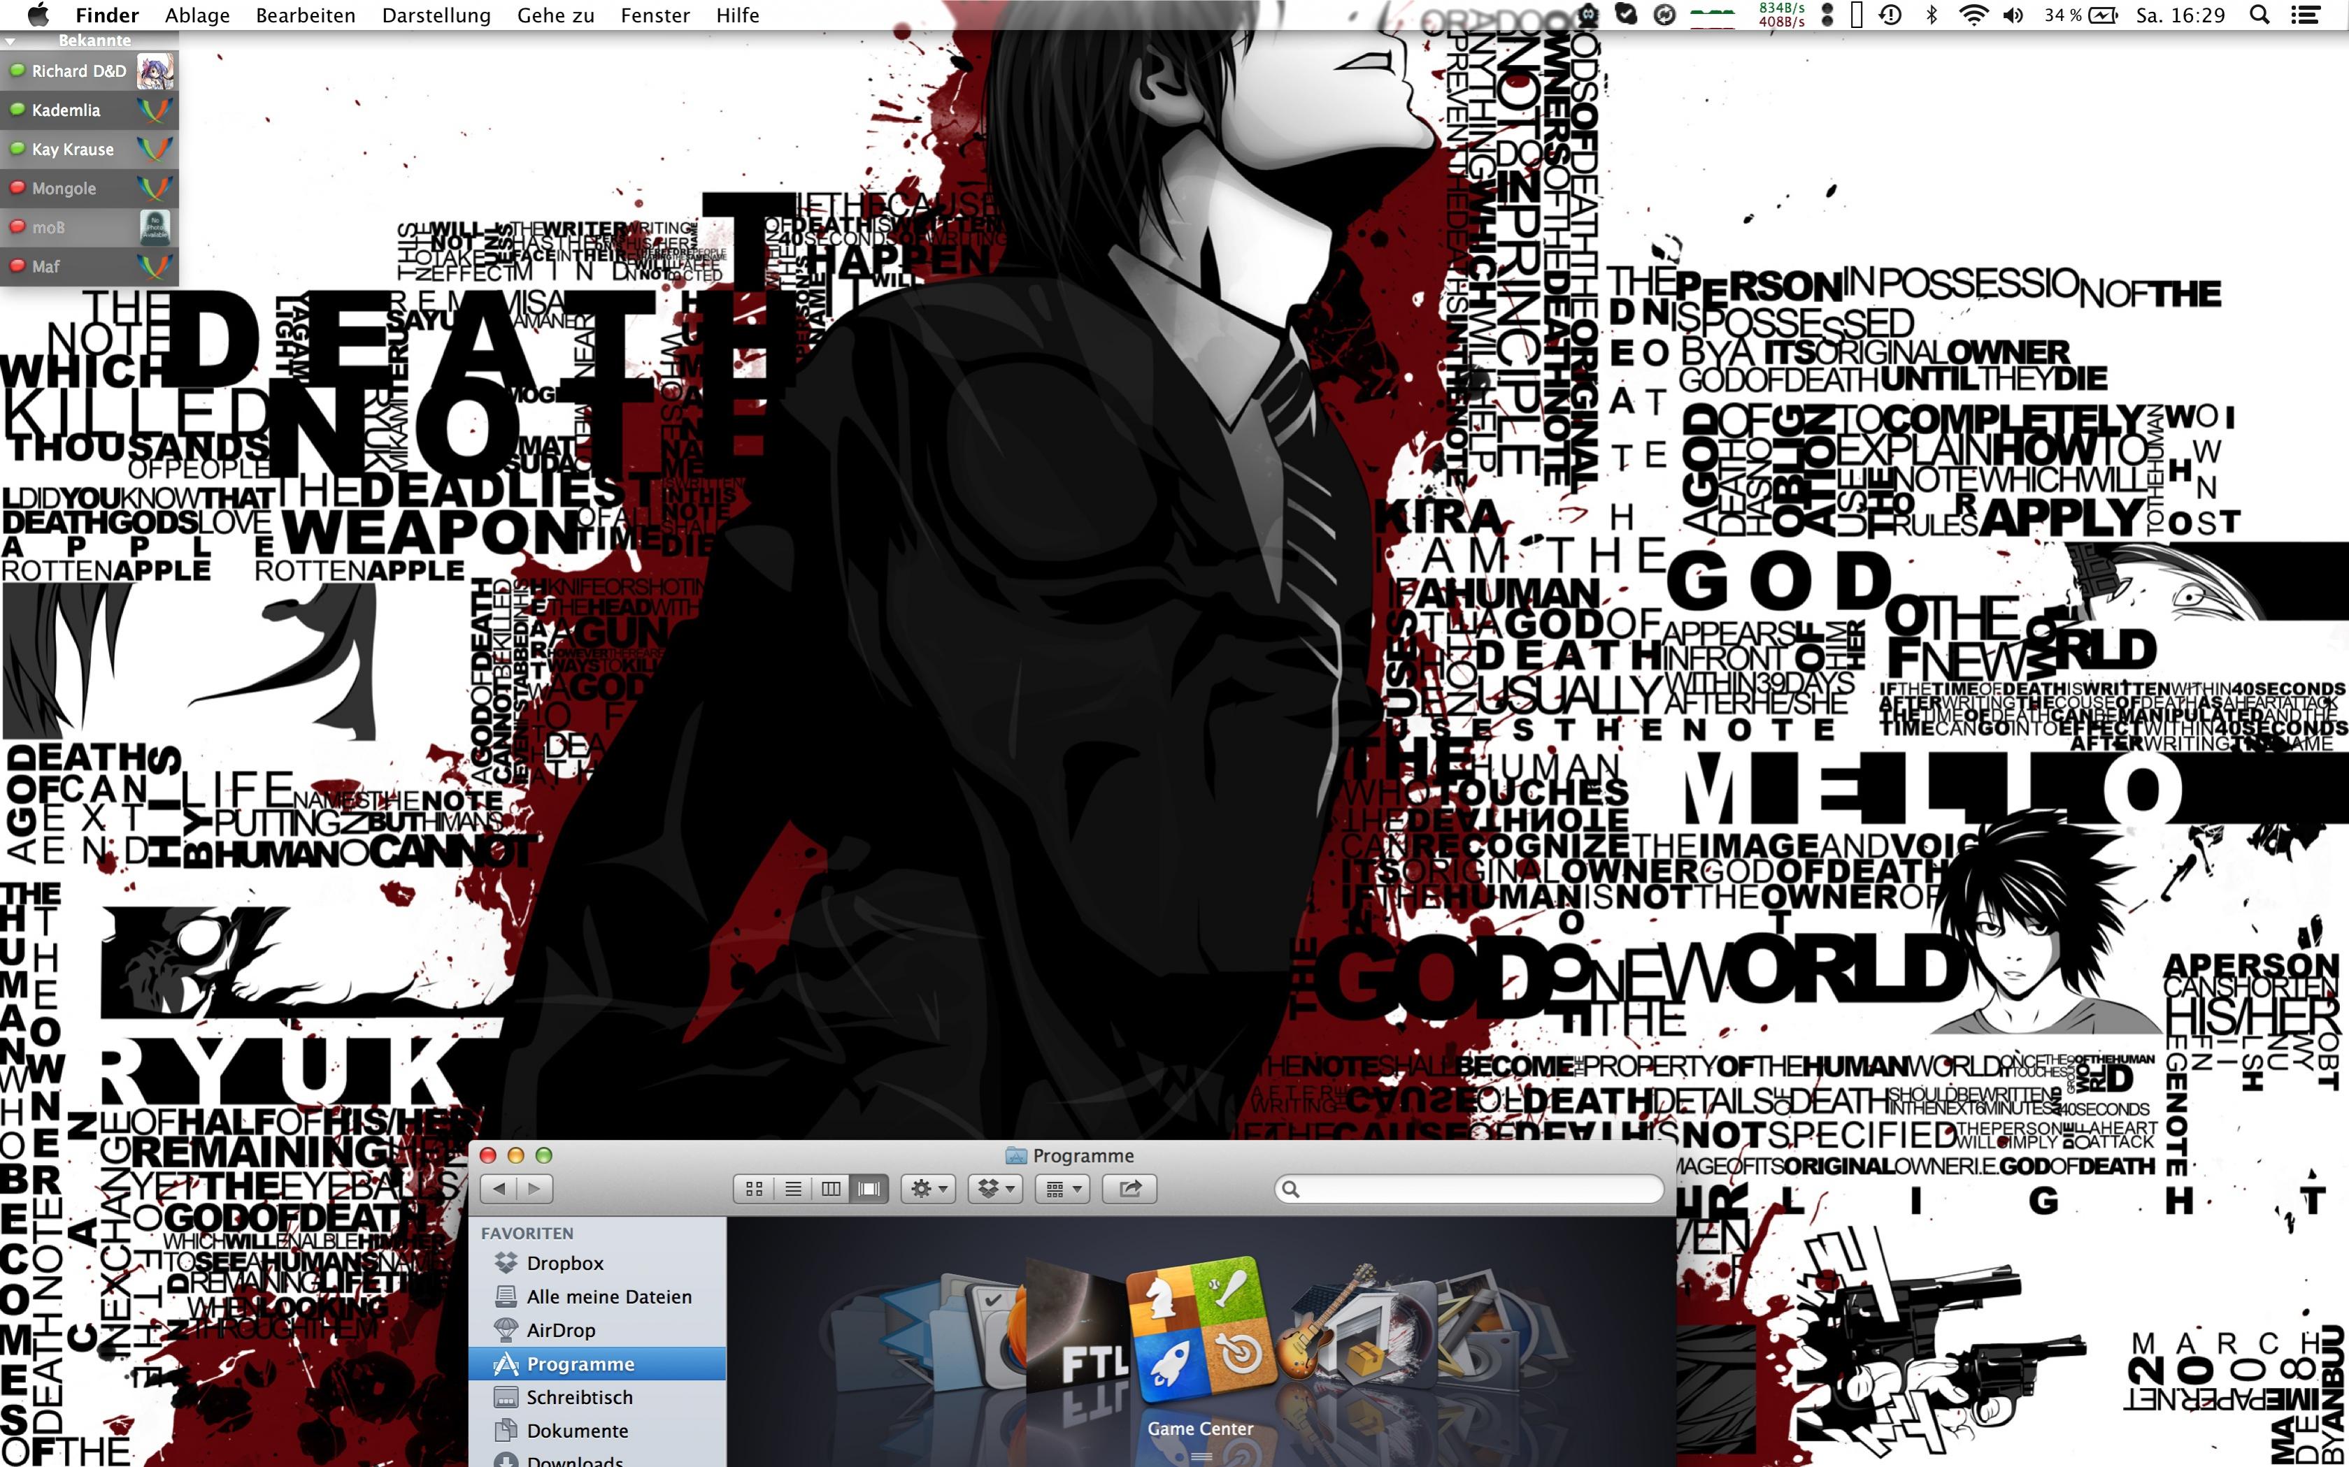Open the Darstellung menu
Screen dimensions: 2349x1467
(x=436, y=15)
